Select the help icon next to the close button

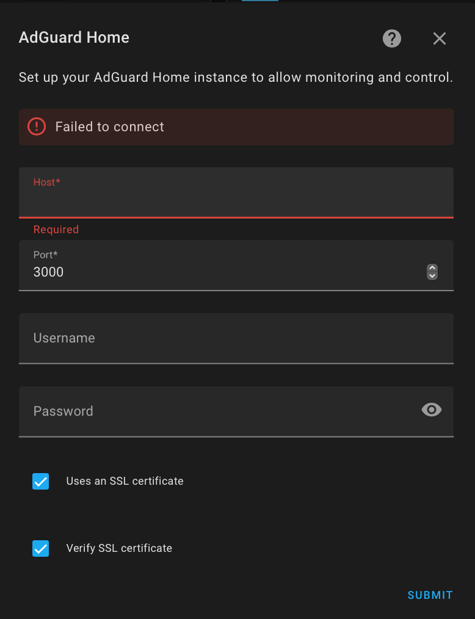[x=391, y=38]
